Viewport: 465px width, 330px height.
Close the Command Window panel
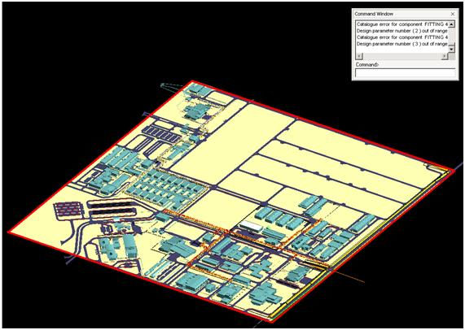(x=453, y=14)
